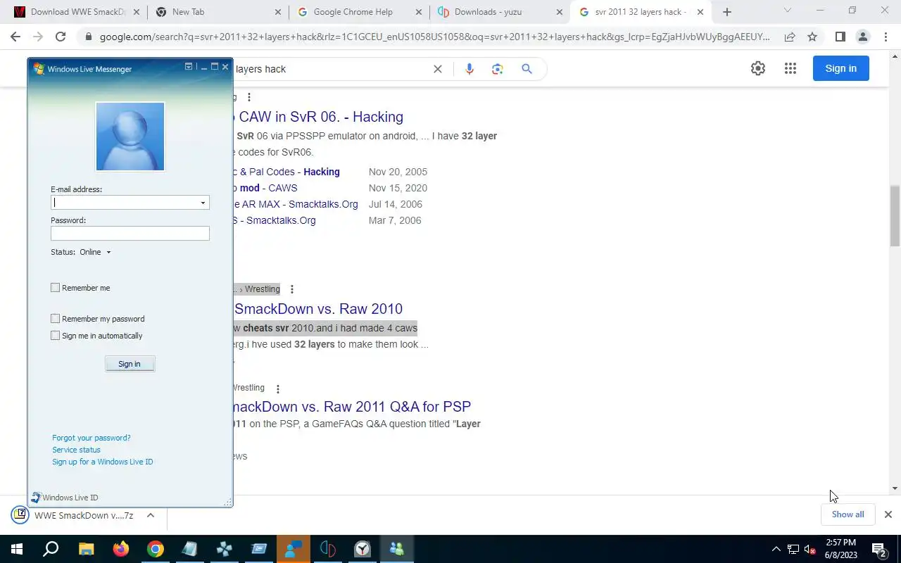Open Windows Live Messenger taskbar icon
The height and width of the screenshot is (563, 901).
point(397,549)
